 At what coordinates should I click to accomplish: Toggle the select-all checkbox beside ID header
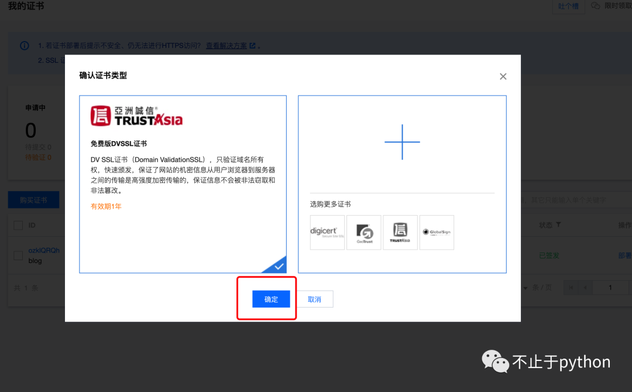click(18, 226)
